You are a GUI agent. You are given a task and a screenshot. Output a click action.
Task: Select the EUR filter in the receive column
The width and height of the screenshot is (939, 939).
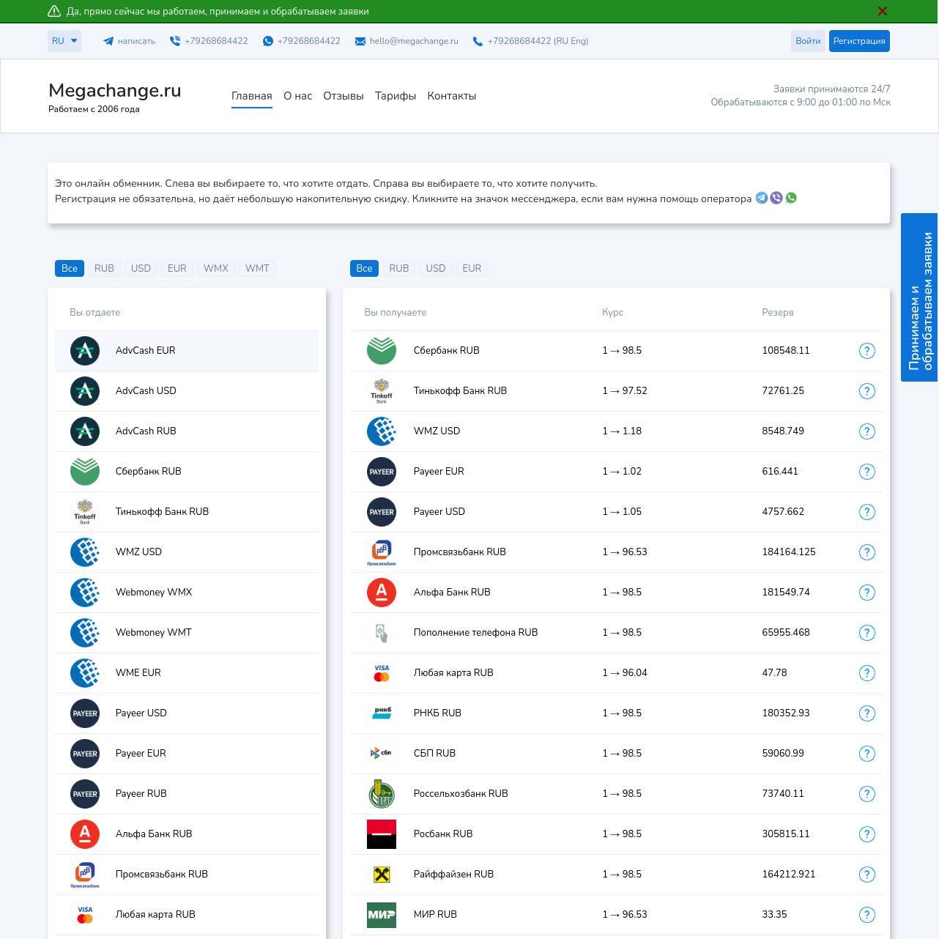coord(472,268)
